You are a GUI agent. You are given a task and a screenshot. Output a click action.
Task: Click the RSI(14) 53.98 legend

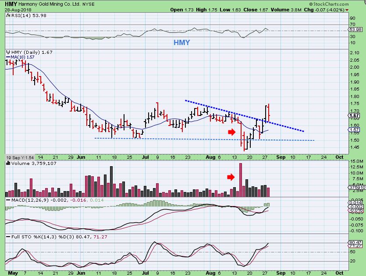click(26, 15)
